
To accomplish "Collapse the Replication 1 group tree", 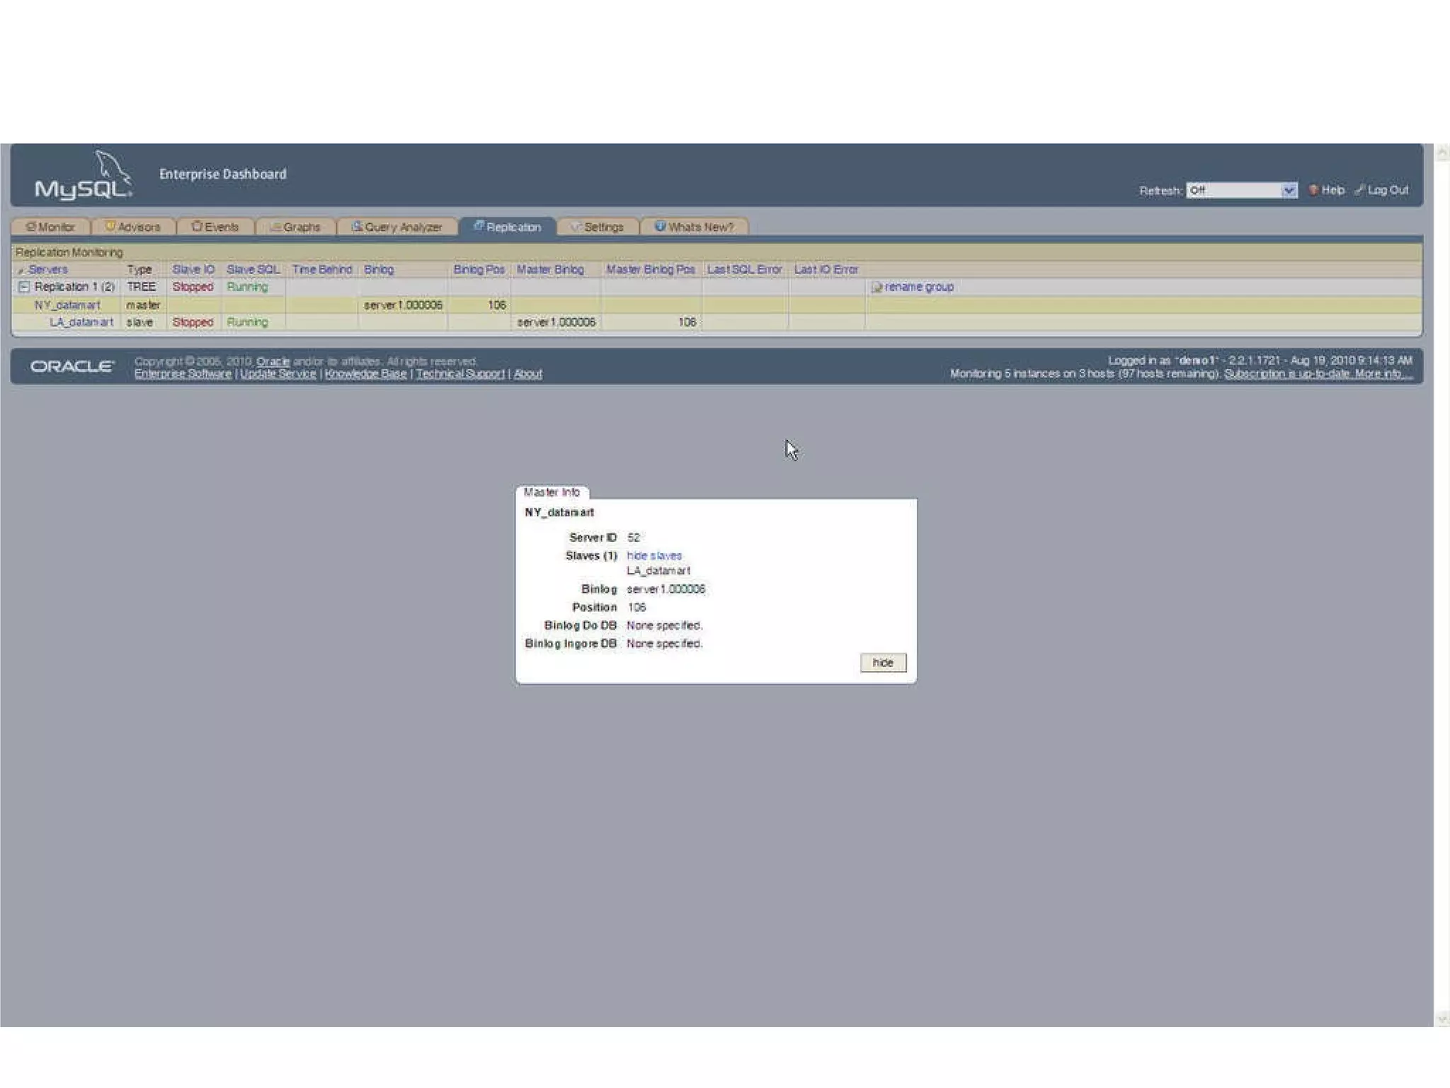I will coord(24,287).
